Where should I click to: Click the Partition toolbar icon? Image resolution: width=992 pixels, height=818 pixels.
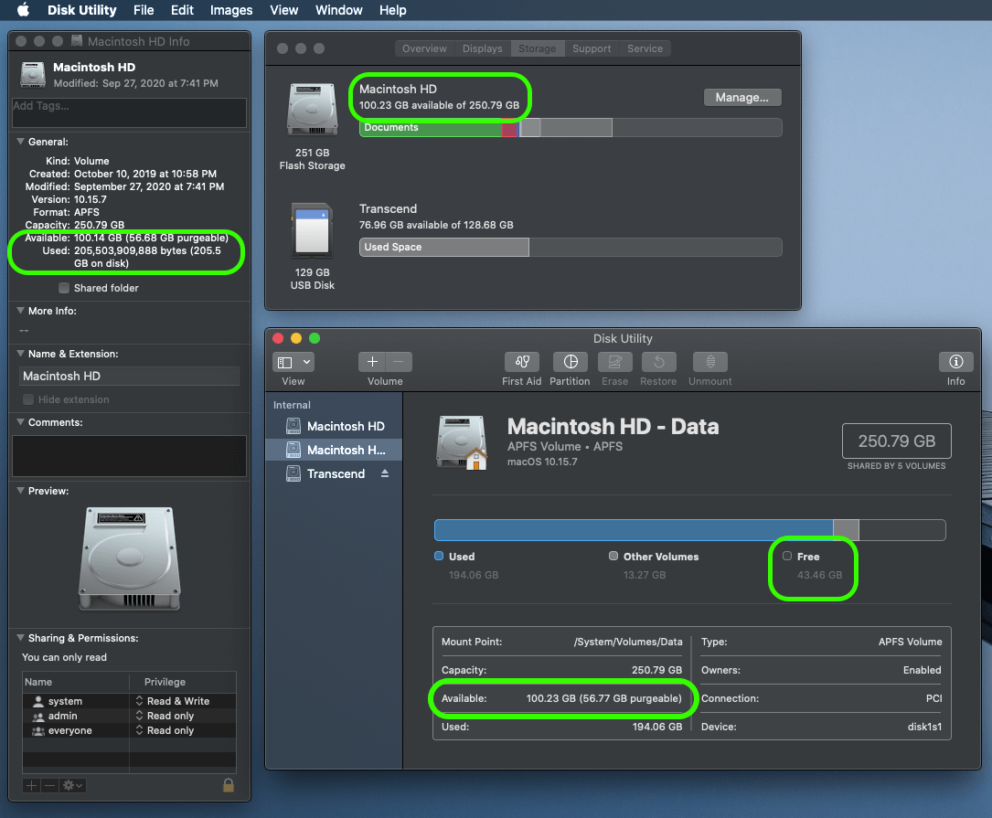[x=570, y=362]
